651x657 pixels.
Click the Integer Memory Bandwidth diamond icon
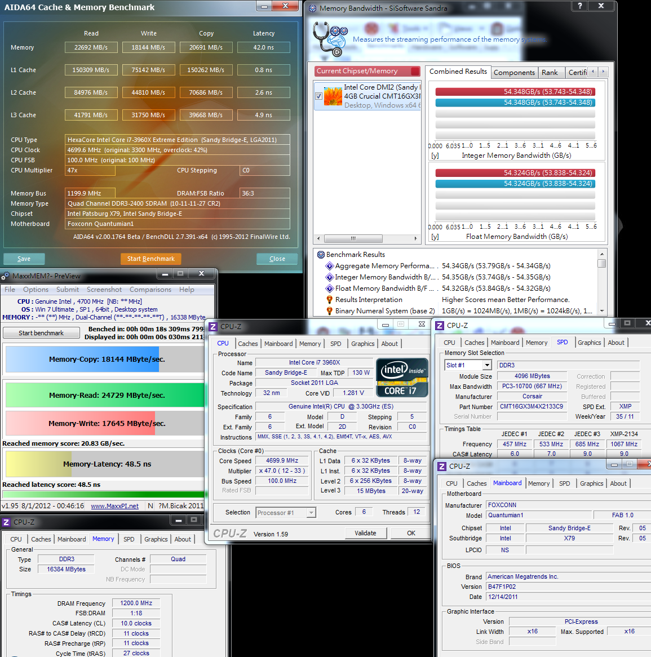pyautogui.click(x=330, y=277)
